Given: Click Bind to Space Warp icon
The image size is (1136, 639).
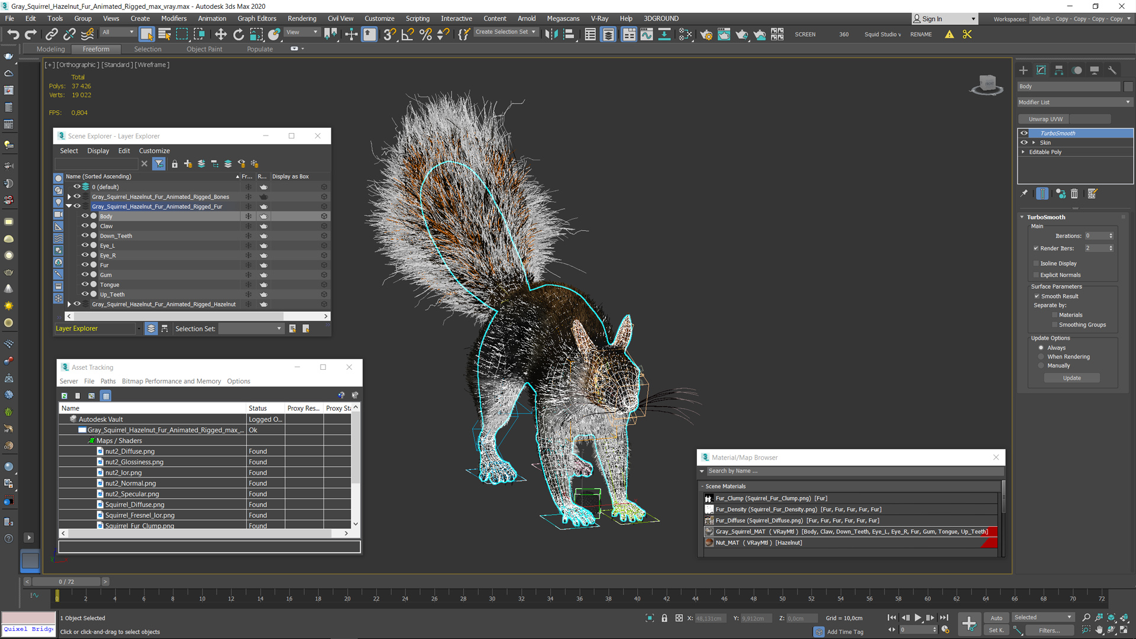Looking at the screenshot, I should coord(87,34).
